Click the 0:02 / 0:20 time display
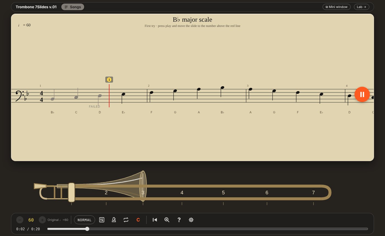The width and height of the screenshot is (385, 236). [28, 229]
